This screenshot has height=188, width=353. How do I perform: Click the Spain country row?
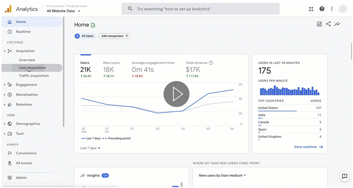click(x=290, y=130)
